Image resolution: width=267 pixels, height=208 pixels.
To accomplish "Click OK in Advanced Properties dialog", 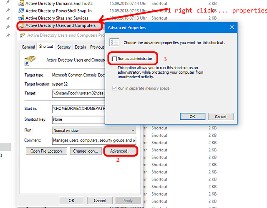I will 192,116.
